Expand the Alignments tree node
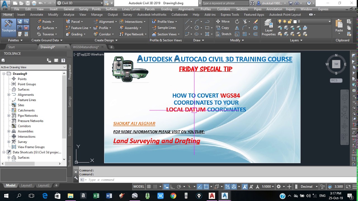This screenshot has width=358, height=201. 9,95
